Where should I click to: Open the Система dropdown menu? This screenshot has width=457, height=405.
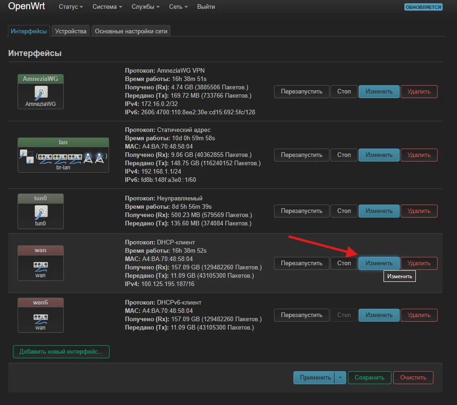pyautogui.click(x=107, y=7)
